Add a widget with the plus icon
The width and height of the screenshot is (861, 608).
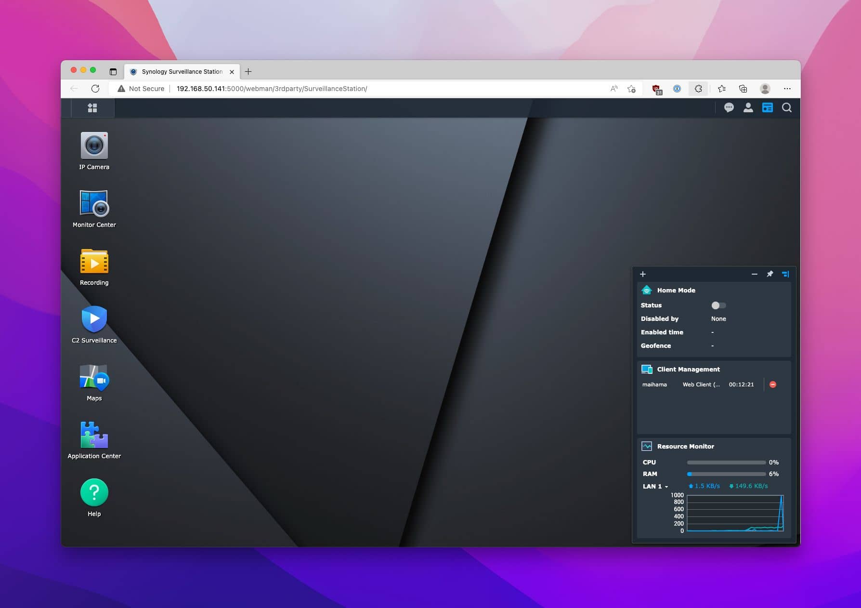(643, 274)
